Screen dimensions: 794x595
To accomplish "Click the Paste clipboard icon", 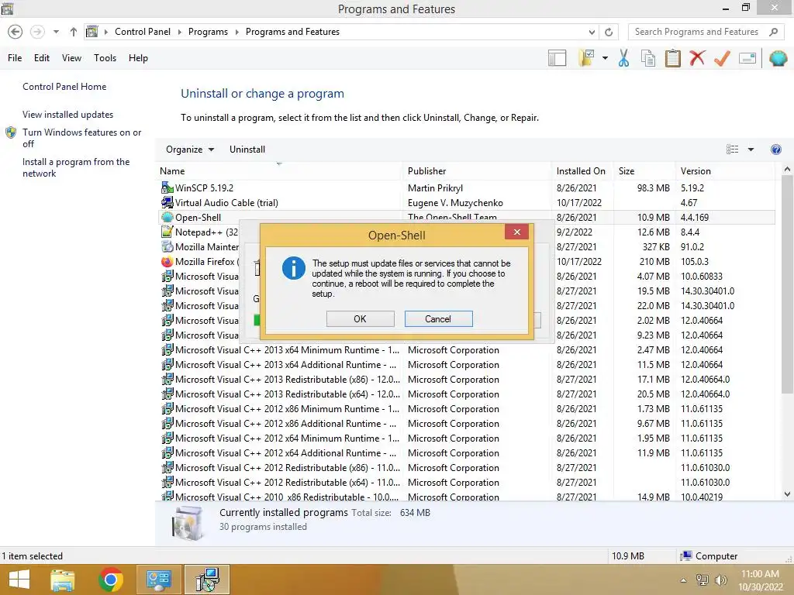I will (672, 58).
